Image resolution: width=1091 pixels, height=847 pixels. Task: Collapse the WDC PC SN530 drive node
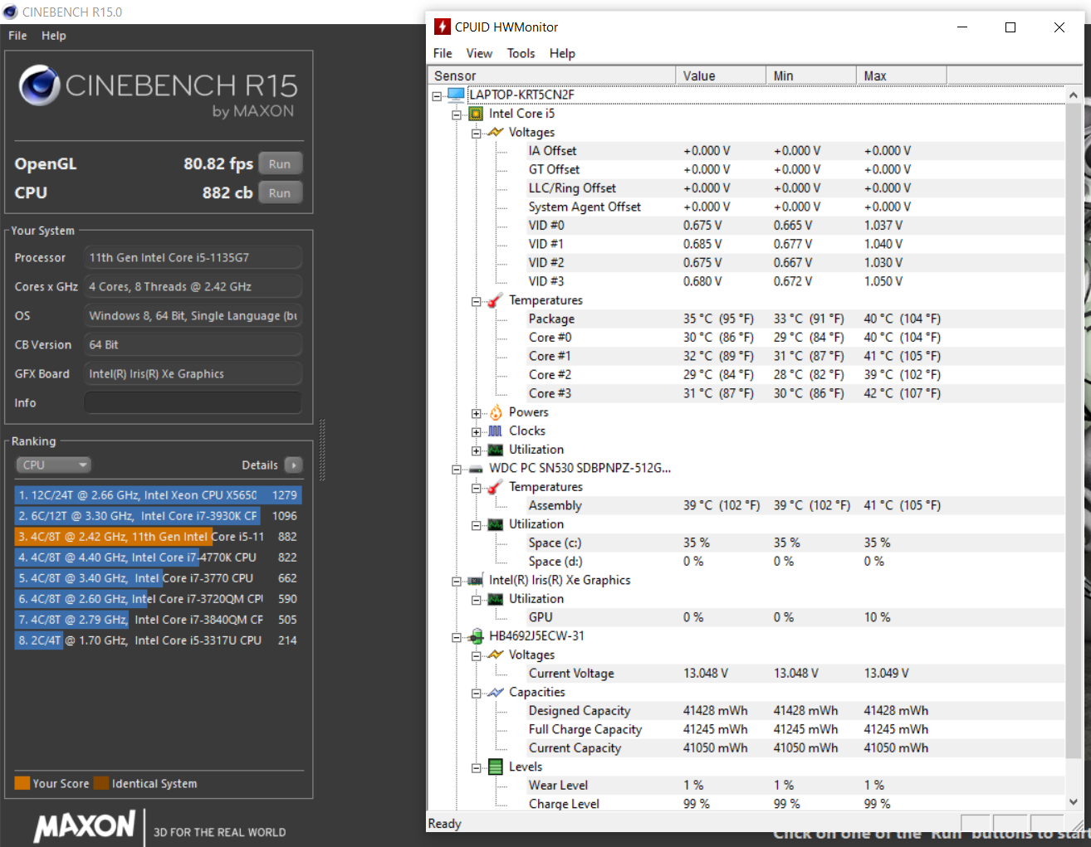[x=457, y=469]
